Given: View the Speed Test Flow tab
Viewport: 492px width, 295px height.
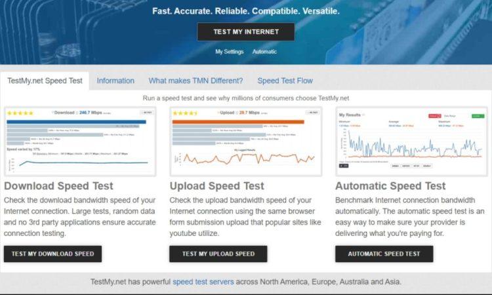Looking at the screenshot, I should click(285, 81).
